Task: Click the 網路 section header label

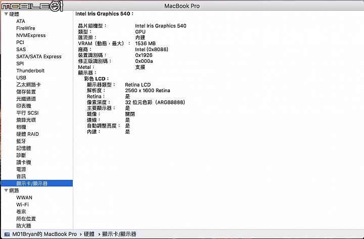Action: 14,190
